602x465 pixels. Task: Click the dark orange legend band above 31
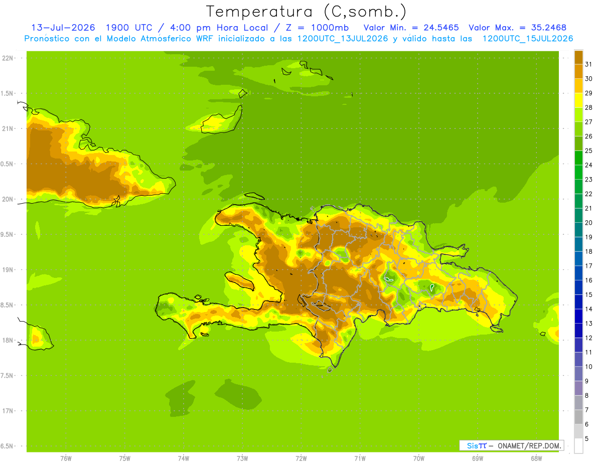tap(578, 57)
